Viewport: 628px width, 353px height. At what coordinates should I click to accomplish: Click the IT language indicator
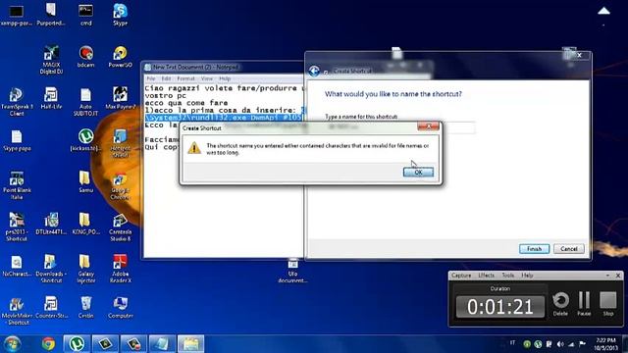pyautogui.click(x=512, y=343)
